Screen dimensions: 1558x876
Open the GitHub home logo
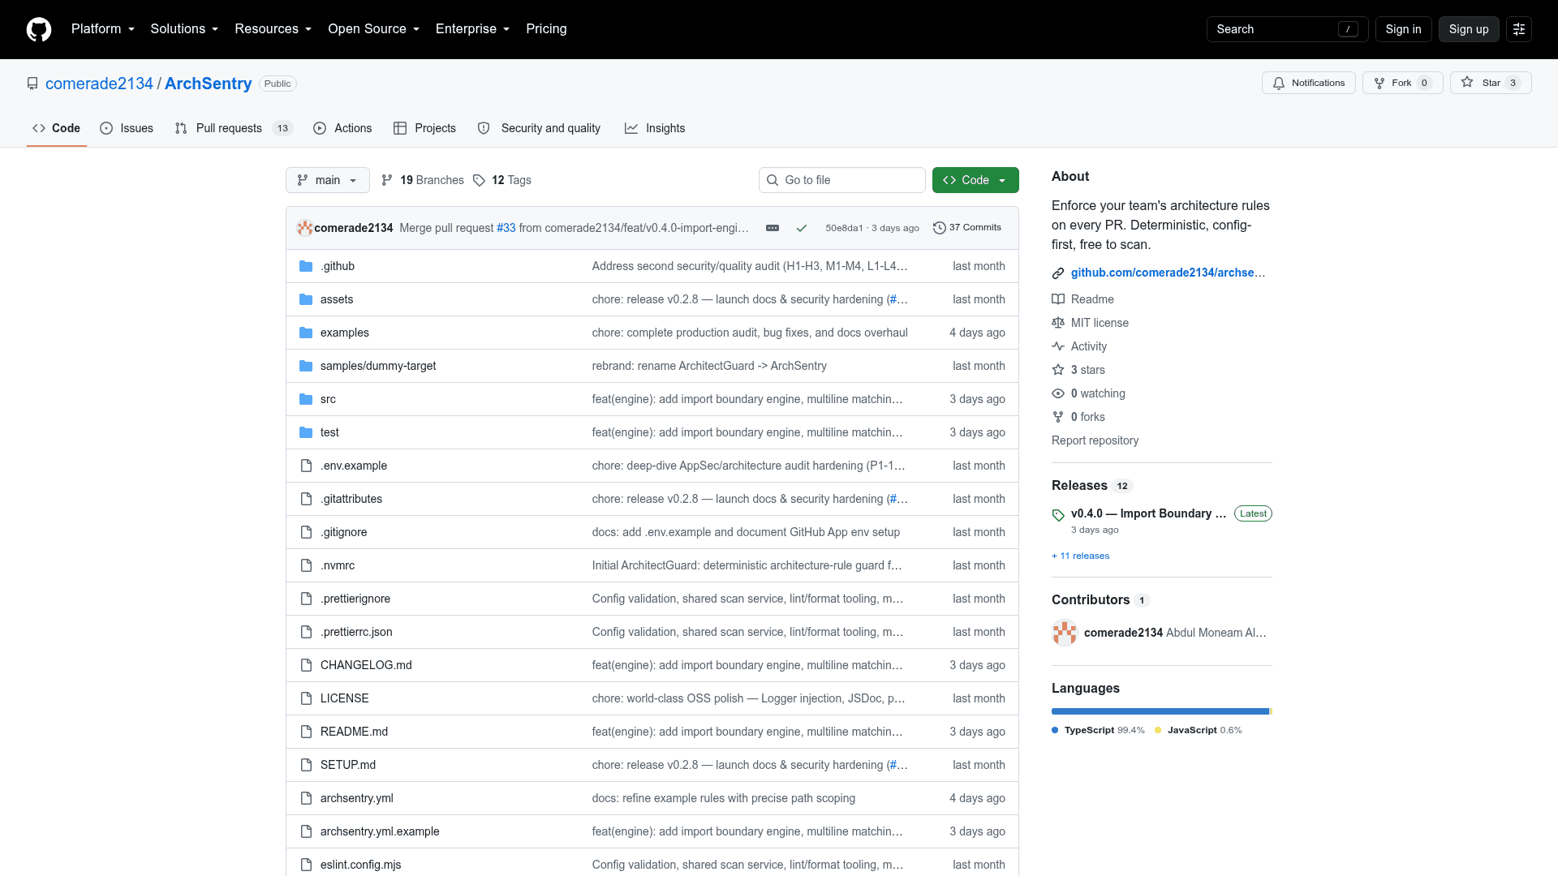tap(39, 29)
